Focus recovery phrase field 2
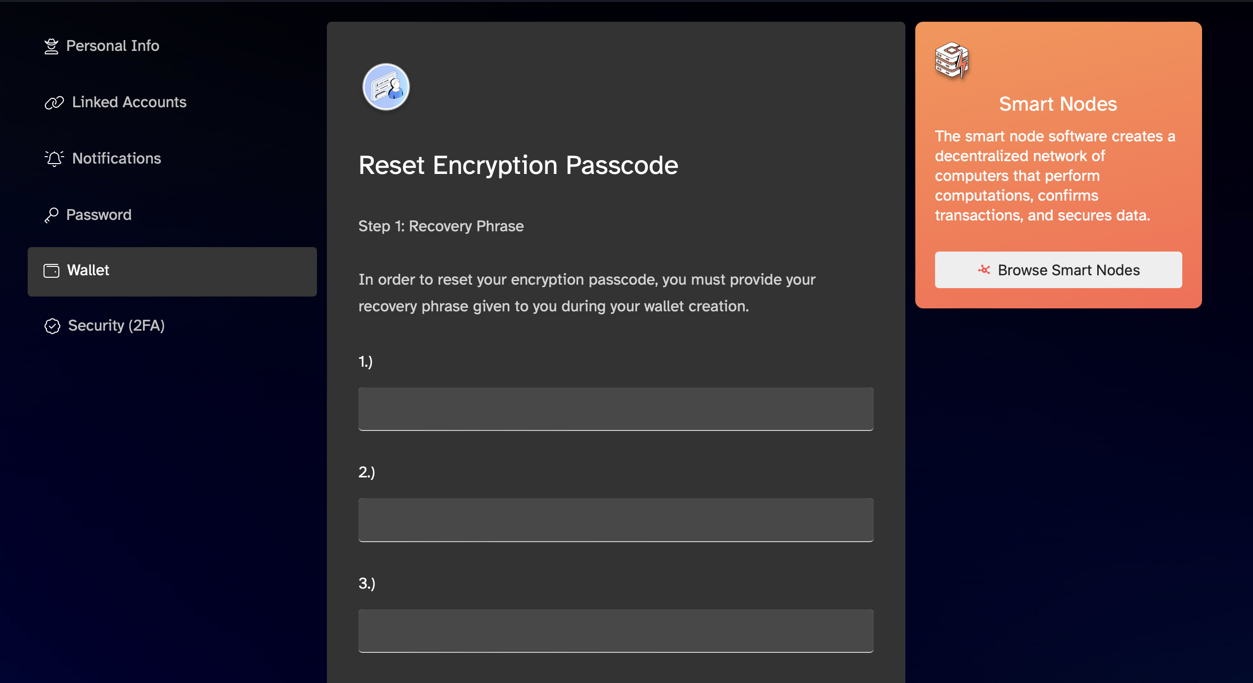1253x683 pixels. pos(616,520)
